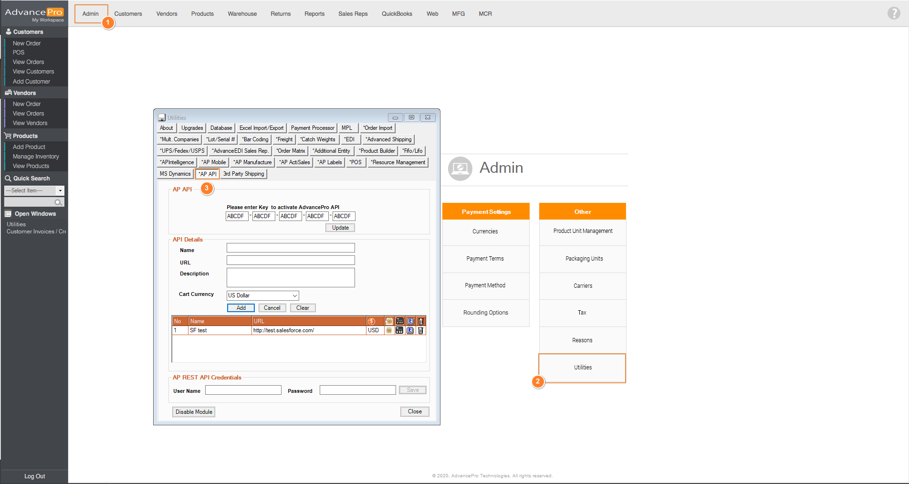Click the package box icon in SF test row
The width and height of the screenshot is (909, 484).
click(389, 330)
